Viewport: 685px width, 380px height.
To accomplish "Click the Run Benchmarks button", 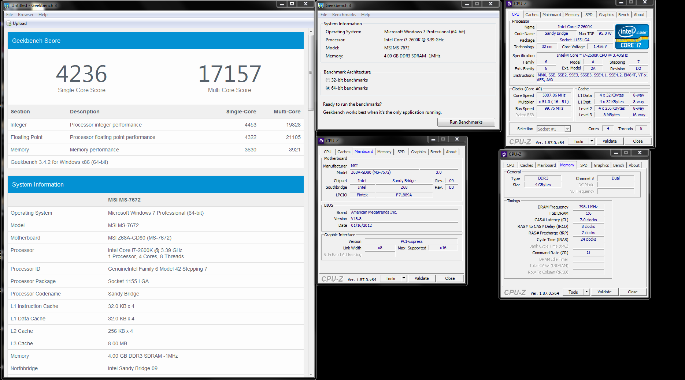I will pos(466,122).
